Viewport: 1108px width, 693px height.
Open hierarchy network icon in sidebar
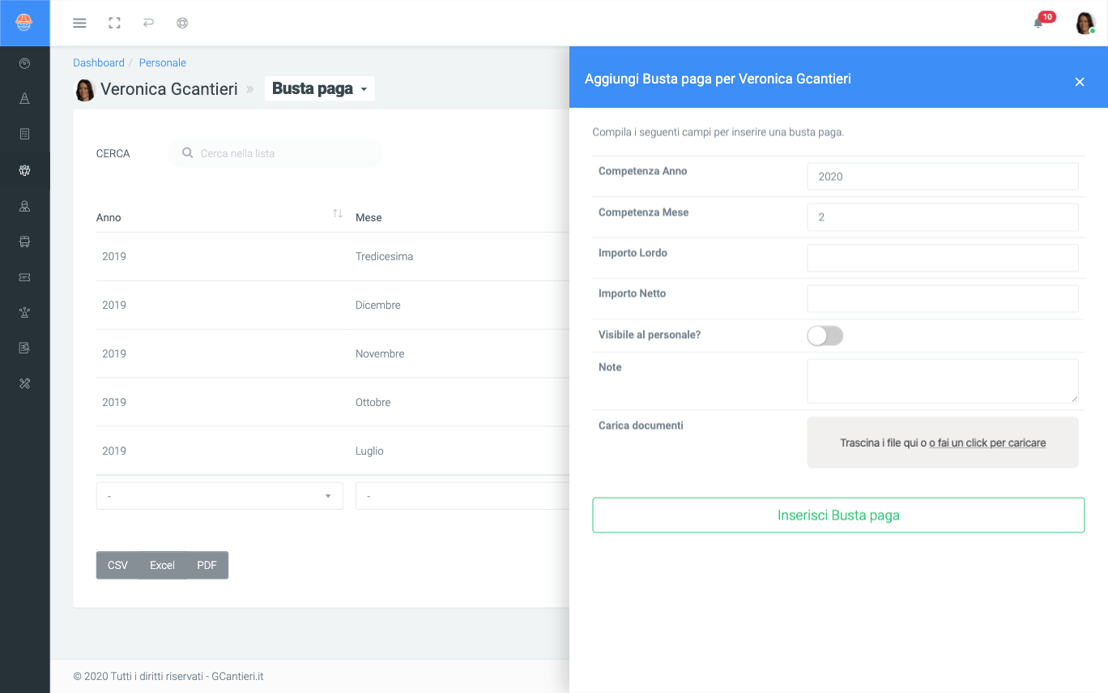[x=24, y=312]
